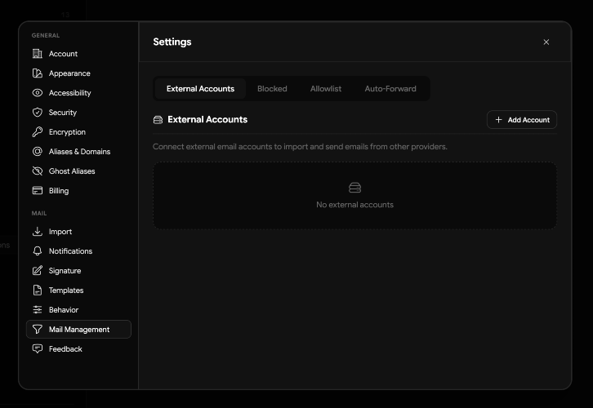Click the Account building icon

[x=37, y=54]
